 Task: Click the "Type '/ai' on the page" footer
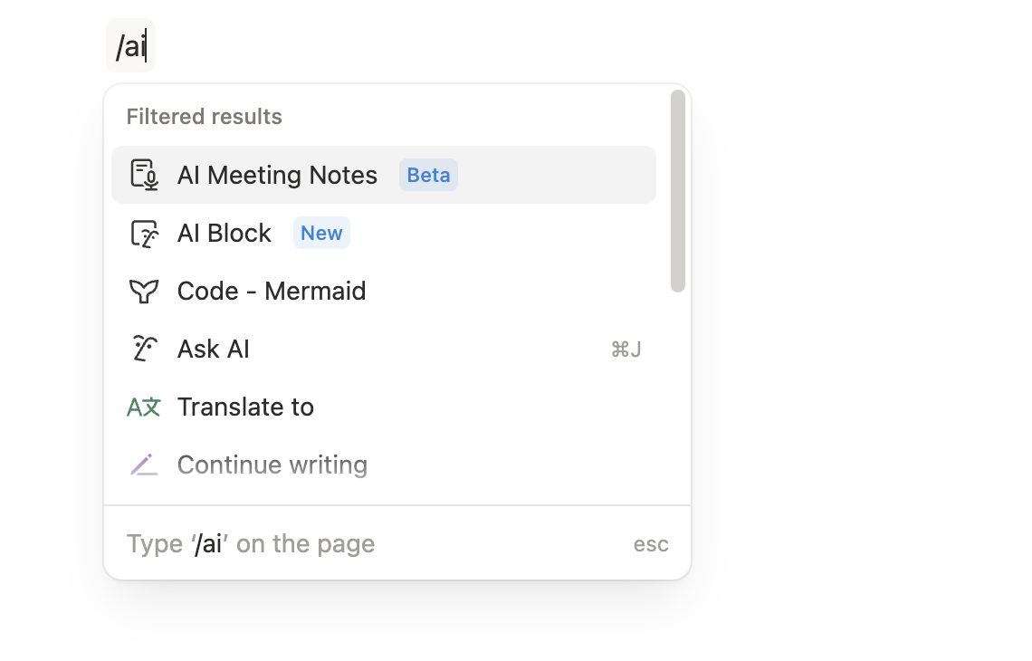click(251, 544)
